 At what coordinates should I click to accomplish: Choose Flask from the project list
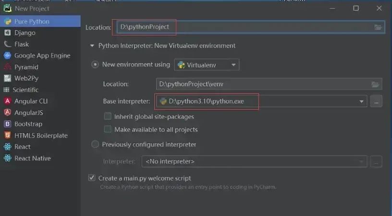[40, 44]
